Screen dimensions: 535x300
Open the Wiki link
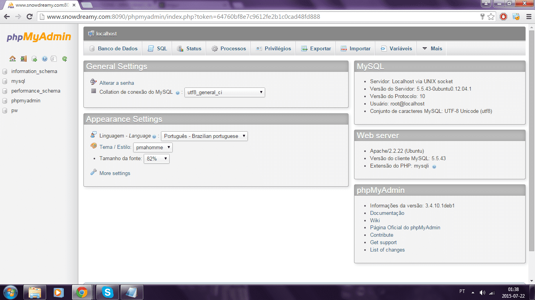point(375,220)
